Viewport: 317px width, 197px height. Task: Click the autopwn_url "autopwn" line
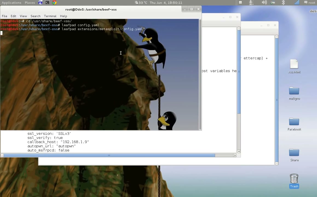[51, 146]
